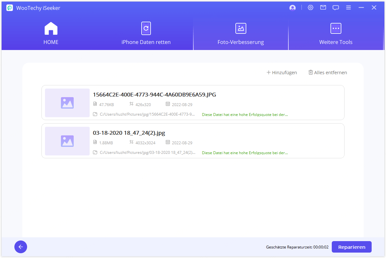Click the 15664C2E-400E-4773 file name
Screen dimensions: 386x258
[154, 95]
